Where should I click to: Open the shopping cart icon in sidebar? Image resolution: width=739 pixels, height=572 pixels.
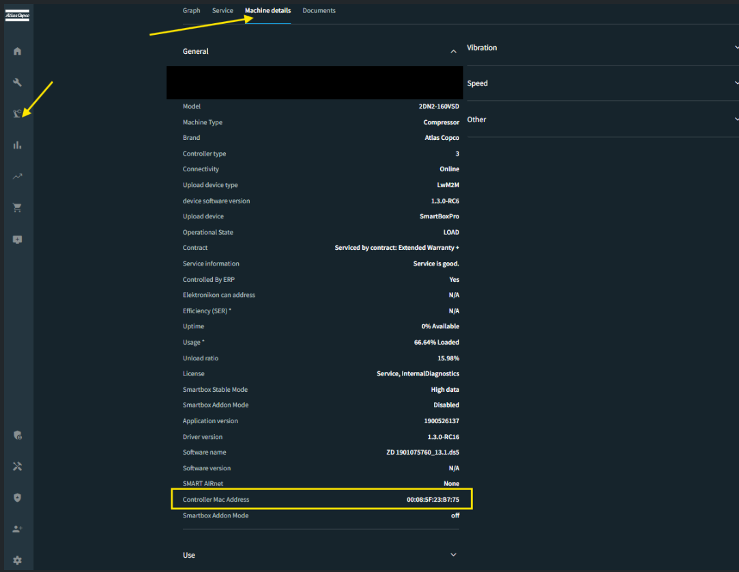pyautogui.click(x=18, y=208)
